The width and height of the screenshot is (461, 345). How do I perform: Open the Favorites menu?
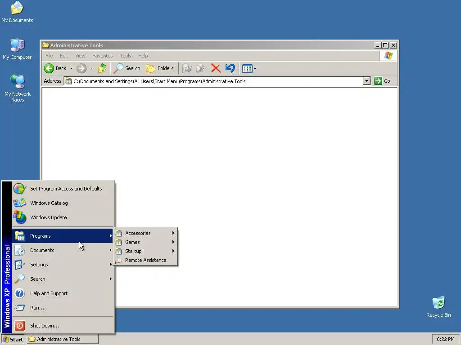pyautogui.click(x=102, y=56)
